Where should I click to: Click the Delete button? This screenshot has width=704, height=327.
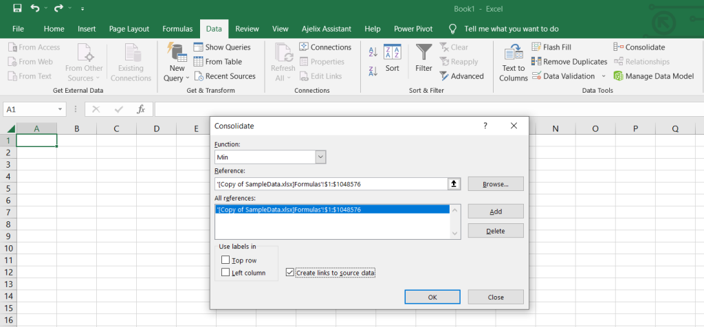(x=496, y=231)
